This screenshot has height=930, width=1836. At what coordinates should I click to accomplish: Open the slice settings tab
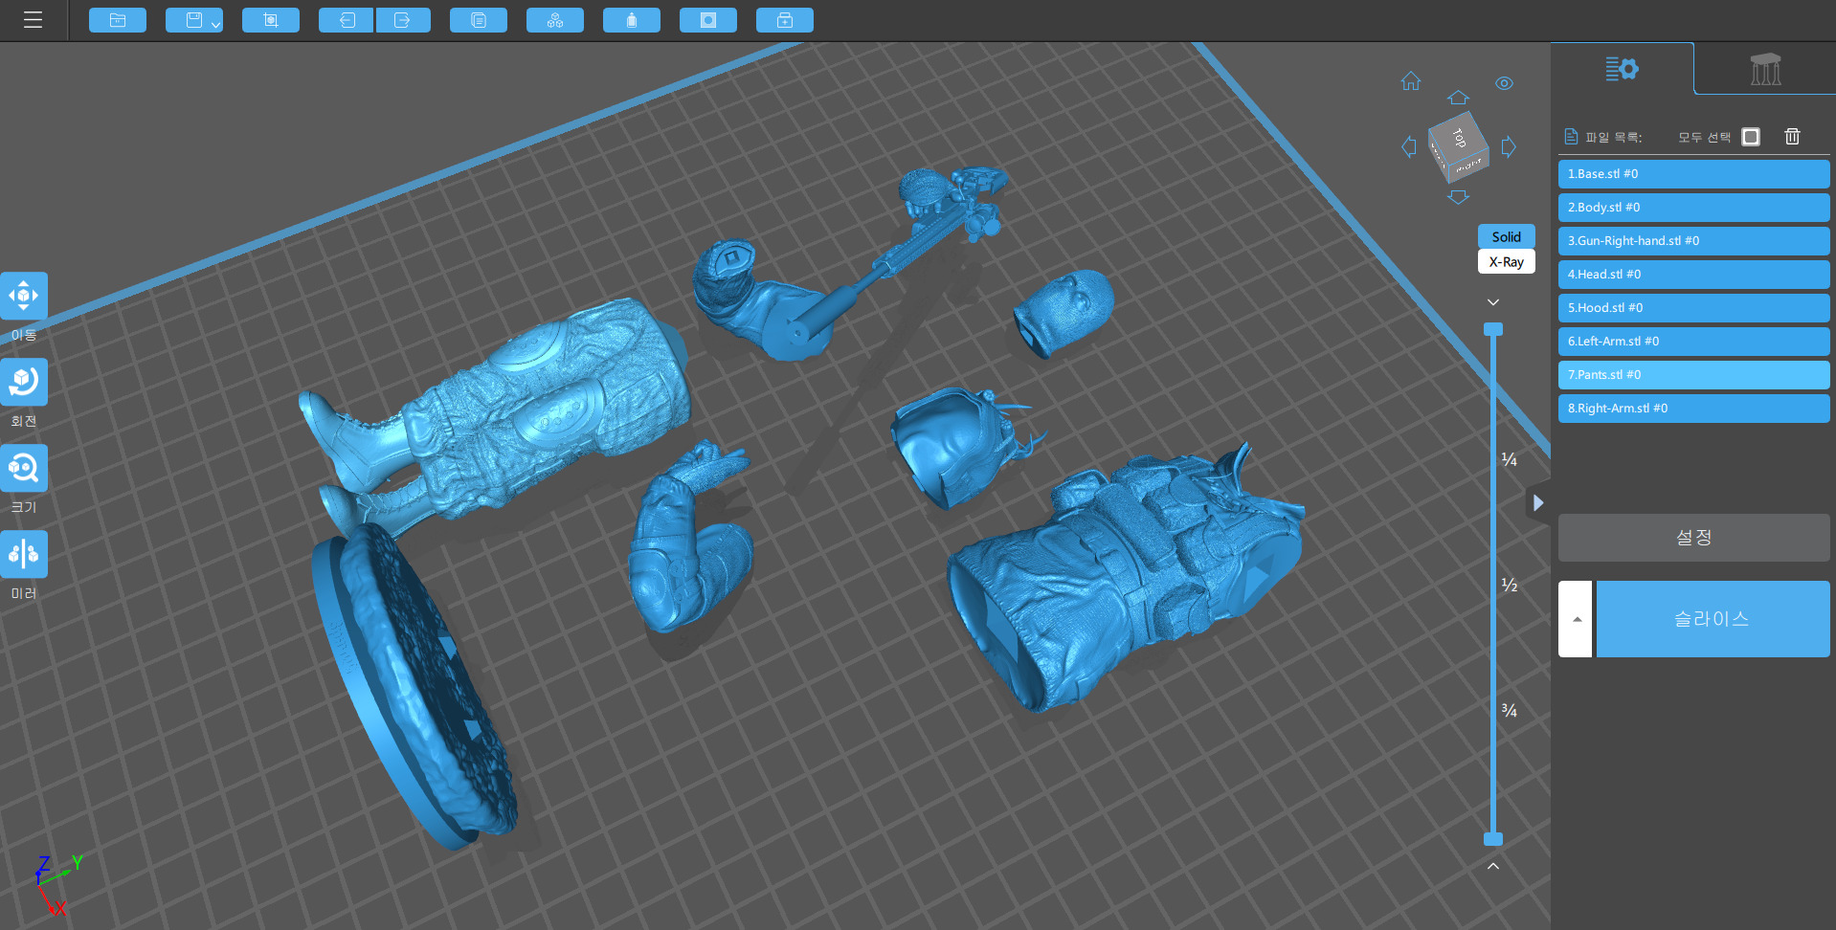point(1622,69)
